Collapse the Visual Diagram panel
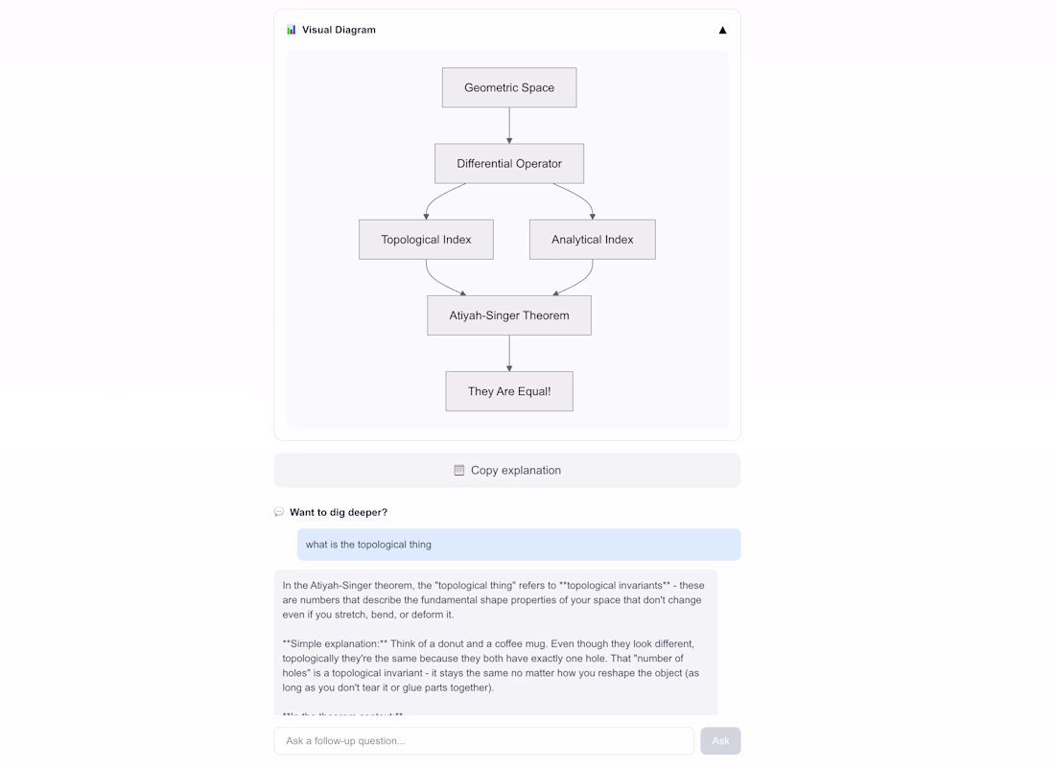Viewport: 1055px width, 768px height. pos(722,30)
